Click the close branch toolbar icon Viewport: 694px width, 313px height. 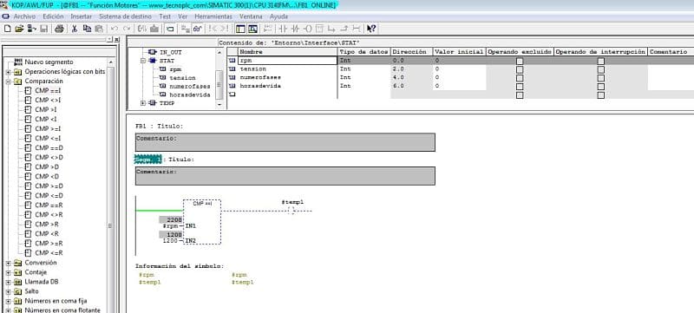[x=344, y=29]
